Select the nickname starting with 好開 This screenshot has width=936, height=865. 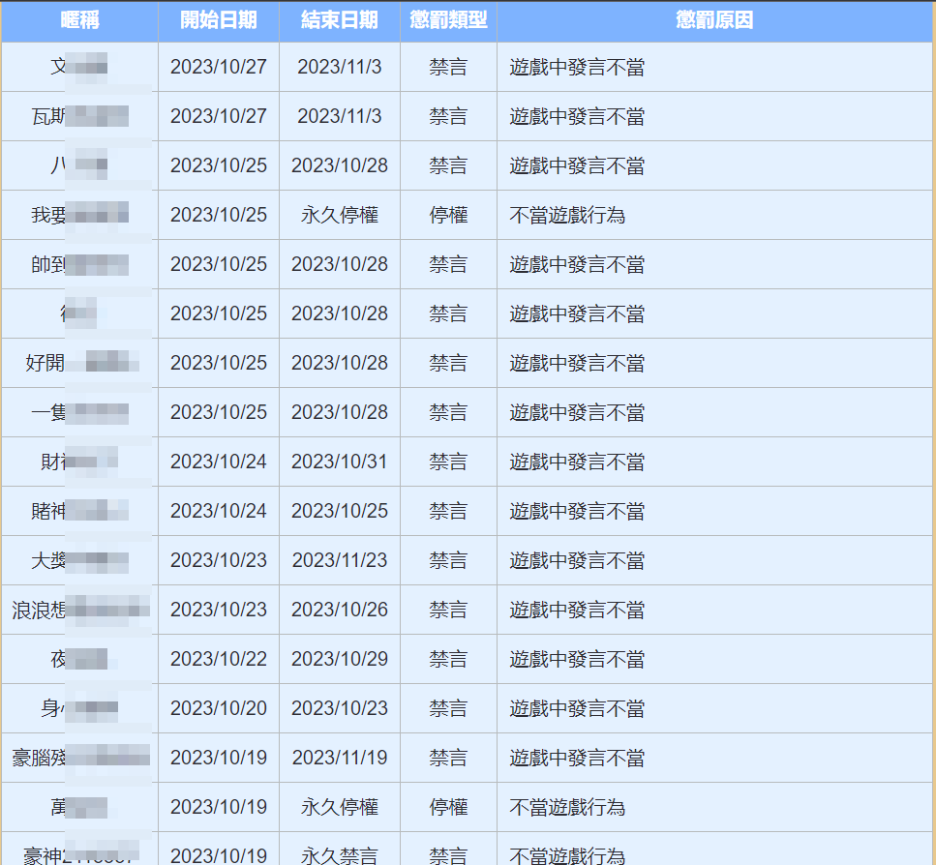pos(80,363)
